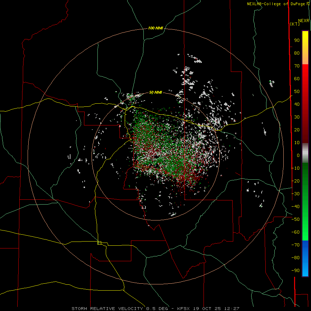This screenshot has width=311, height=311.
Task: Click the -50 scale value
Action: coord(295,219)
